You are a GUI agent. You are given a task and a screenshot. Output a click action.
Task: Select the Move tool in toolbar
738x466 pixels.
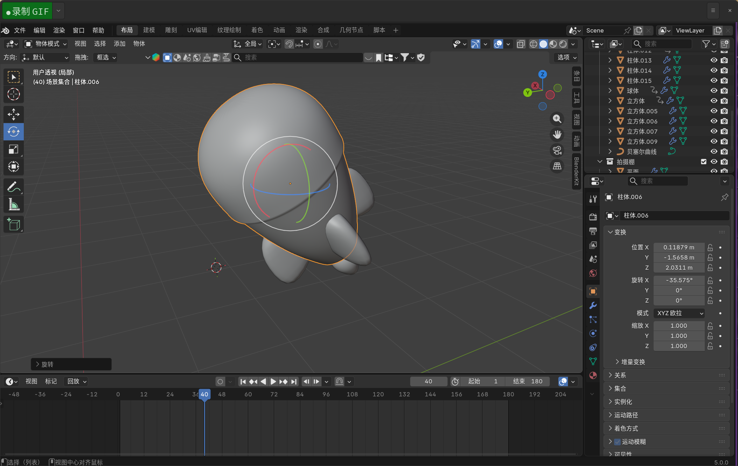[13, 114]
